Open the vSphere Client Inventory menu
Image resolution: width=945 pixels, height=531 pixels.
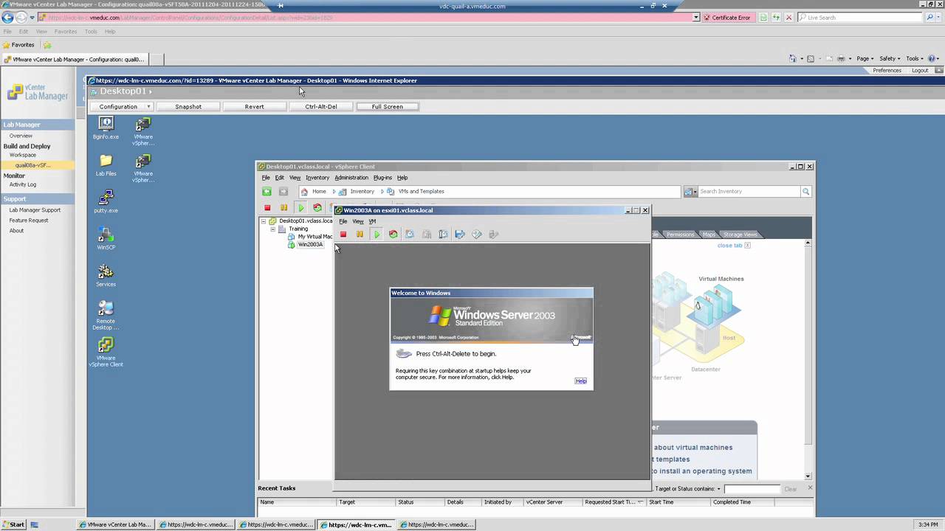[317, 178]
